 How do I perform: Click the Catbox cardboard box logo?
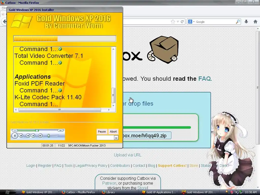[x=163, y=50]
